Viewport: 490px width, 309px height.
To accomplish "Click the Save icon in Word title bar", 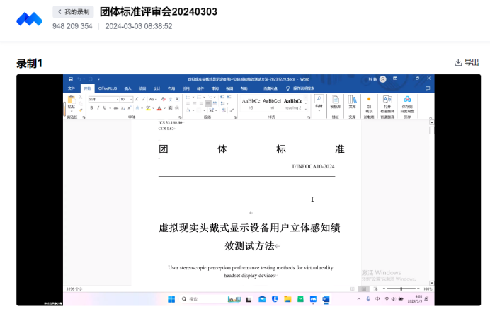I will [71, 79].
